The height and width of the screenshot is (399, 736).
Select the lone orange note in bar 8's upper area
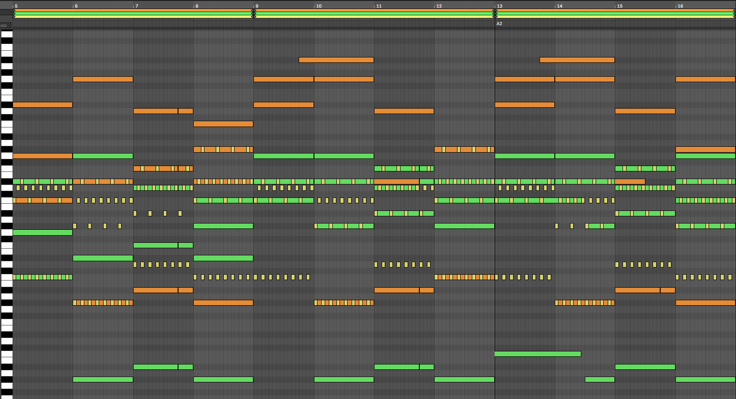[223, 124]
